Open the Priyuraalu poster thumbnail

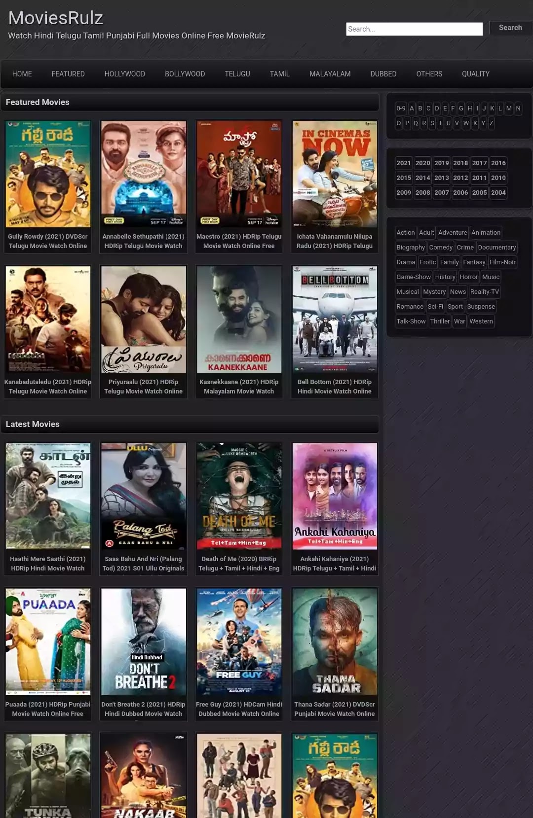pos(144,320)
